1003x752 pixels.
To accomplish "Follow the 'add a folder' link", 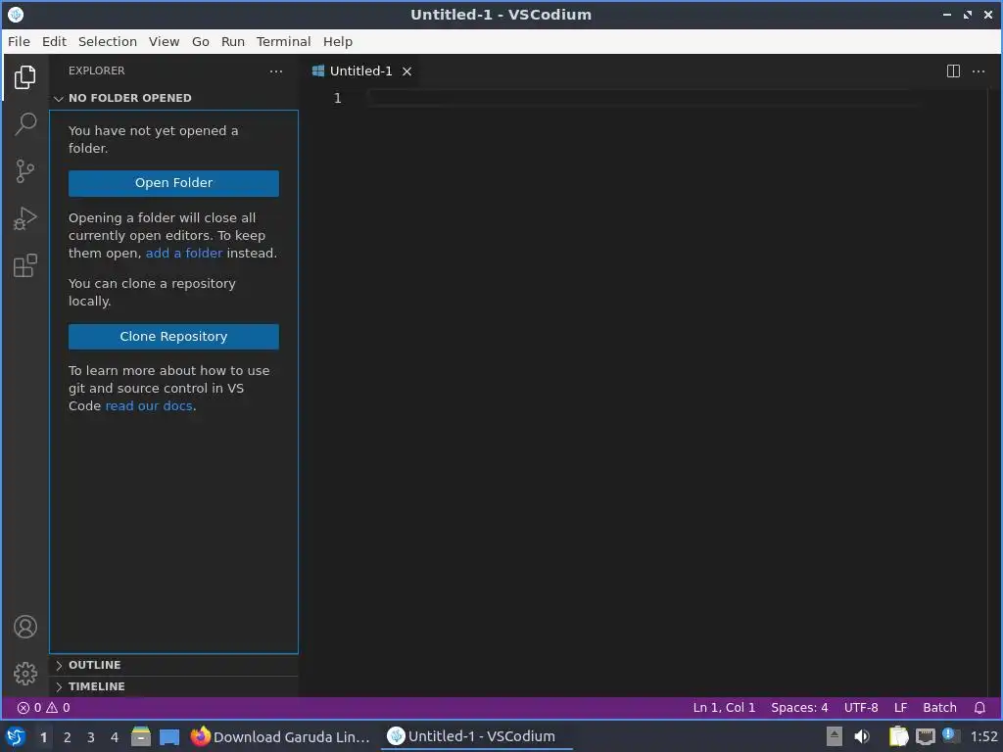I will [x=183, y=254].
